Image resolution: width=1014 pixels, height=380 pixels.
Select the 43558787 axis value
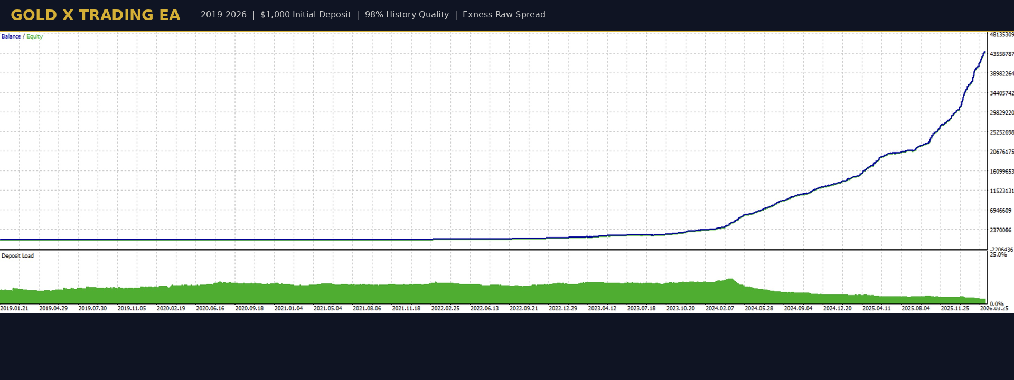coord(1001,54)
